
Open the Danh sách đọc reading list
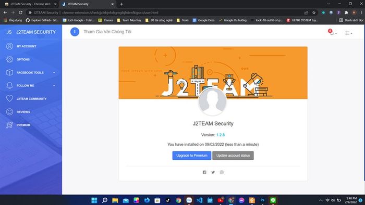tap(351, 20)
